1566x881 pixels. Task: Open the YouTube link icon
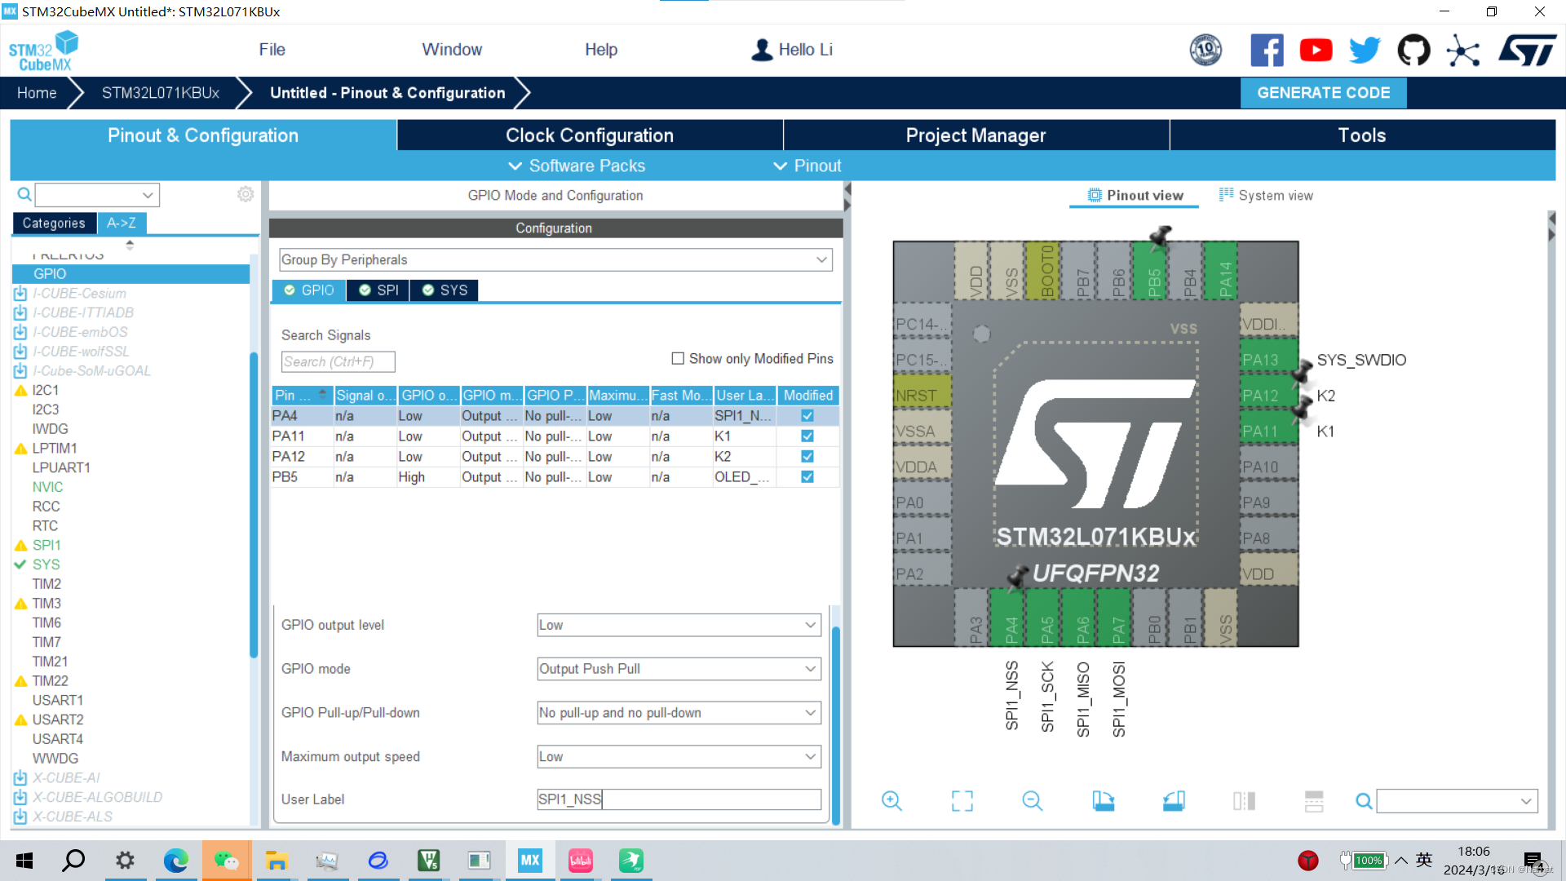coord(1316,51)
